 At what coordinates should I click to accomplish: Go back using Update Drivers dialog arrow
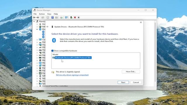point(48,27)
